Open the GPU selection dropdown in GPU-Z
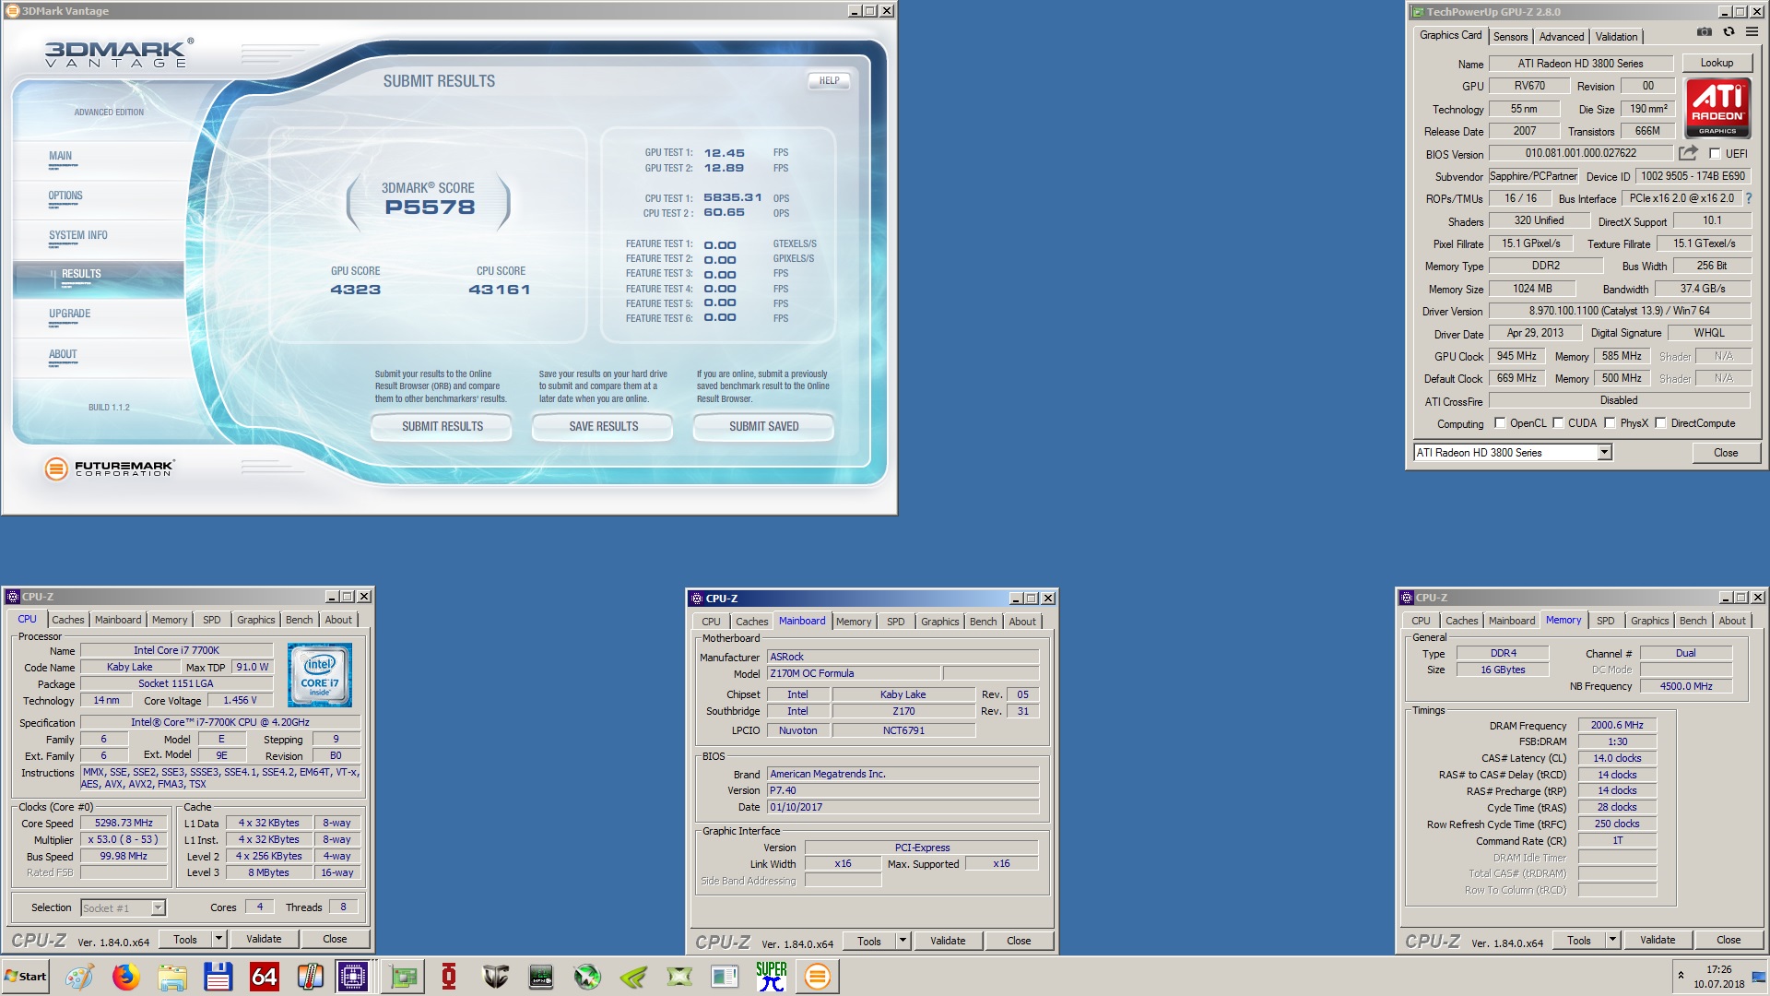 pos(1604,452)
